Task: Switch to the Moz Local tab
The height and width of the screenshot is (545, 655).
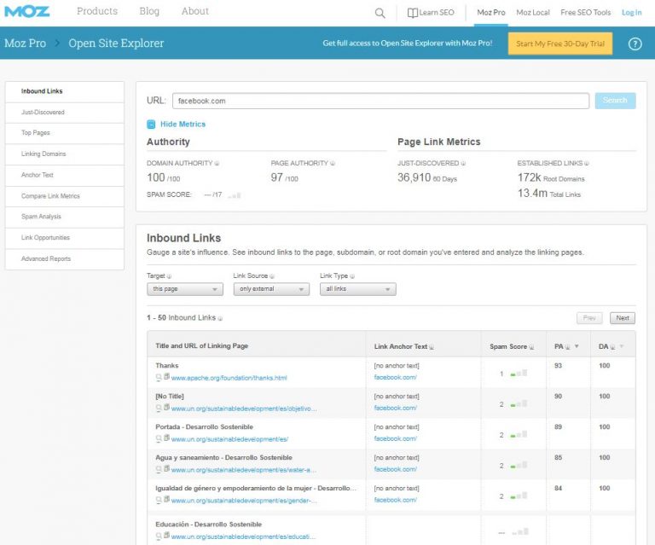Action: pyautogui.click(x=533, y=13)
